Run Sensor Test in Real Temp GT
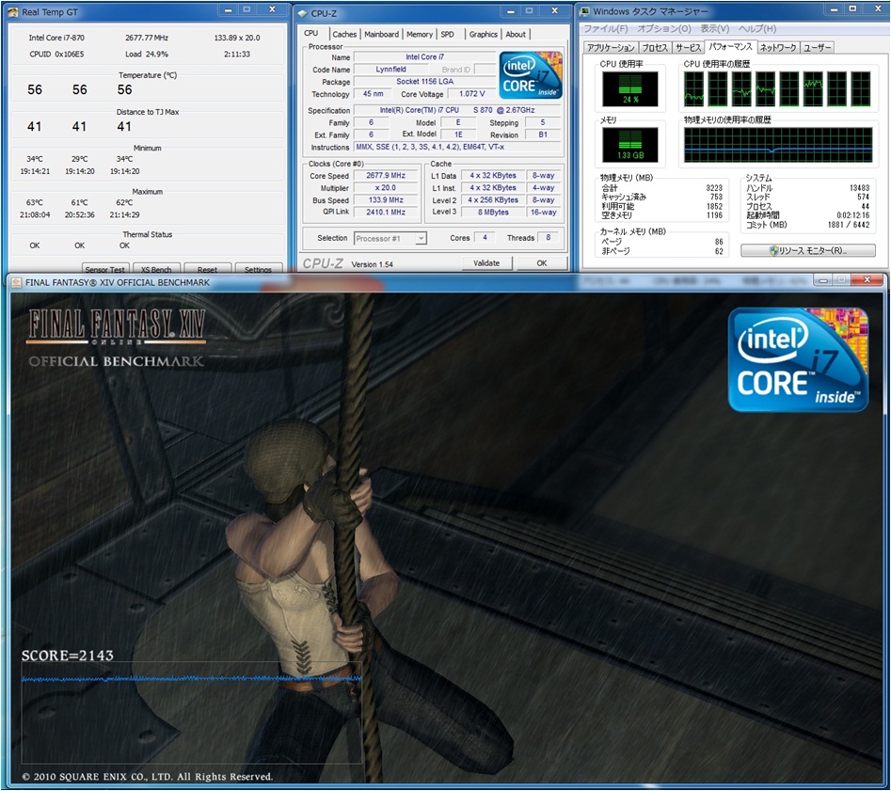 pos(104,269)
